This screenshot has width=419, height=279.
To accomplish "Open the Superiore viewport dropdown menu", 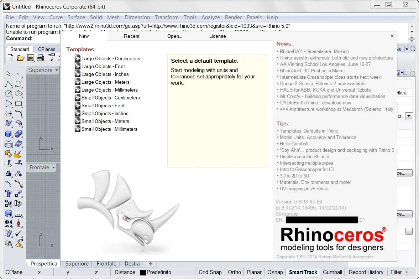I will (x=57, y=70).
